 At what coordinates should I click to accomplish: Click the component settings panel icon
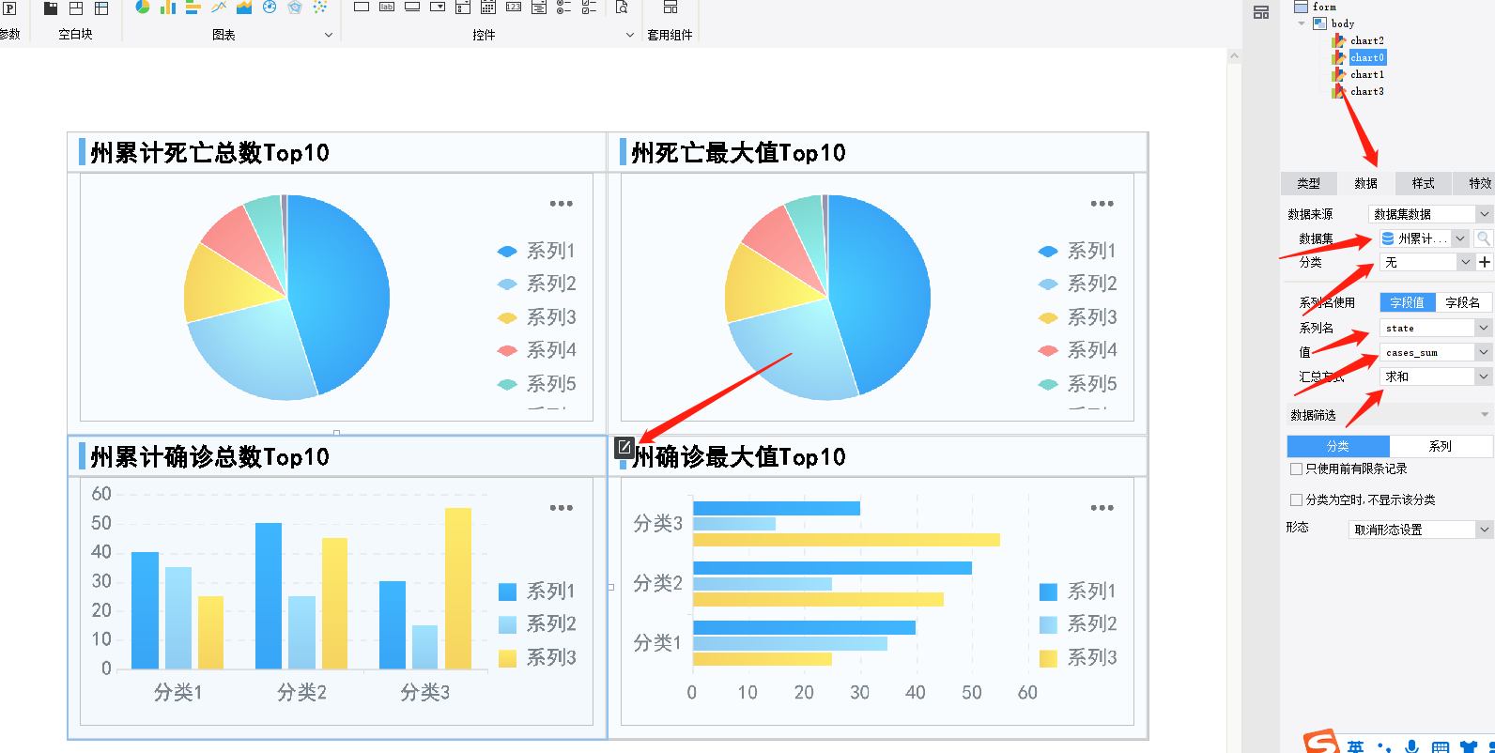point(1261,12)
